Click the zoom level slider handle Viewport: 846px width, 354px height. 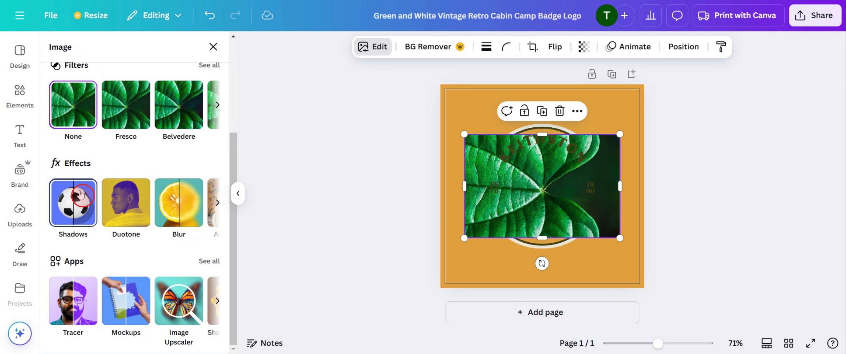[x=658, y=343]
